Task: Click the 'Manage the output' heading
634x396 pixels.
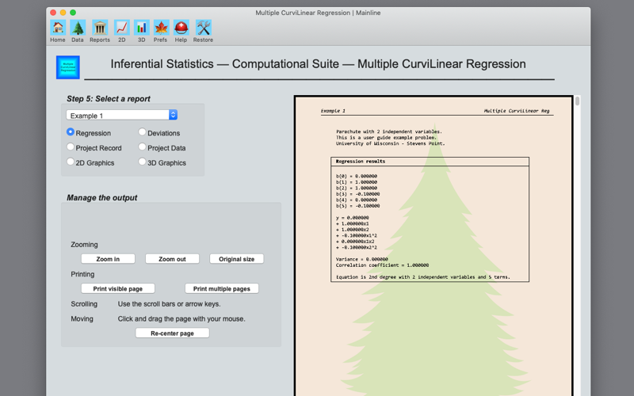Action: 102,197
